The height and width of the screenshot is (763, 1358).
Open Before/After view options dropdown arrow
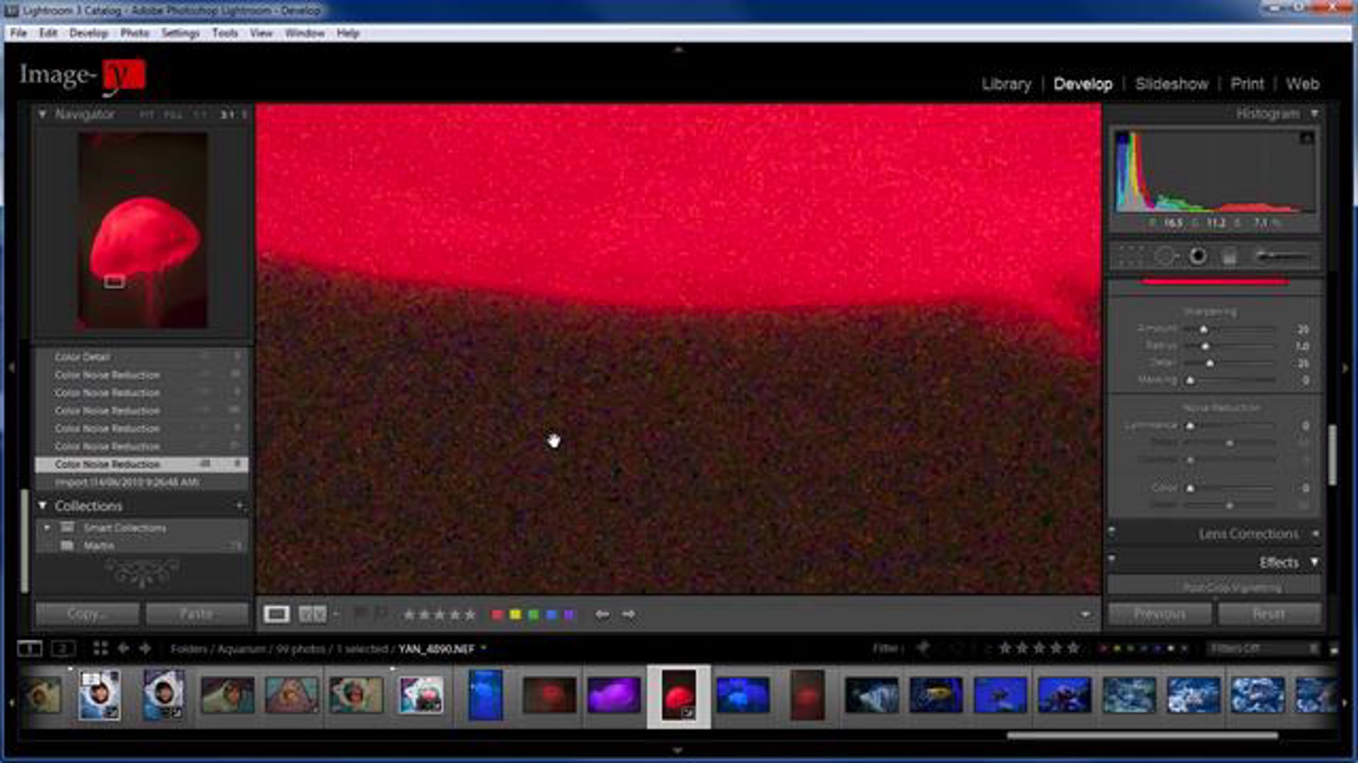(x=336, y=614)
